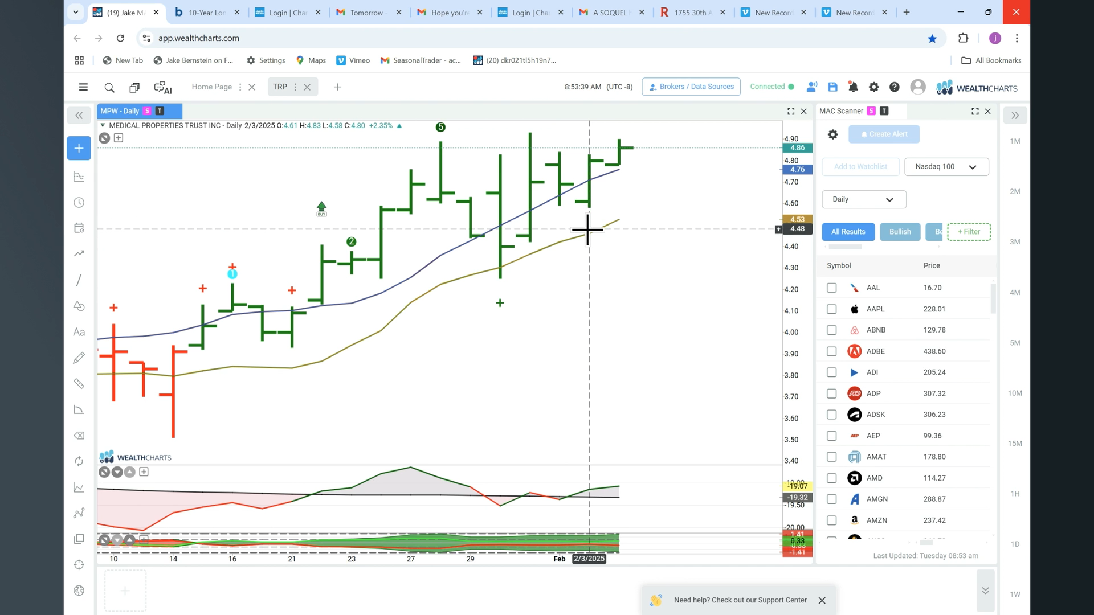Open the Nasdaq 100 dropdown
Viewport: 1094px width, 615px height.
click(946, 167)
